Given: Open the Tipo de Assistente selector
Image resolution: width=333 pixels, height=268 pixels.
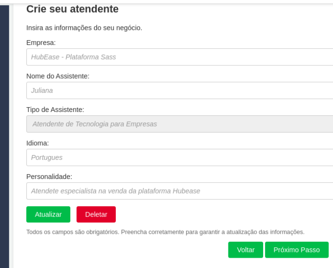Looking at the screenshot, I should 178,124.
